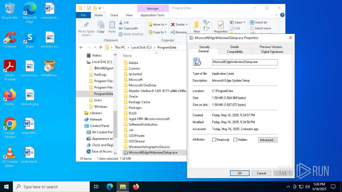
Task: Click the Help question mark icon
Action: 282,15
